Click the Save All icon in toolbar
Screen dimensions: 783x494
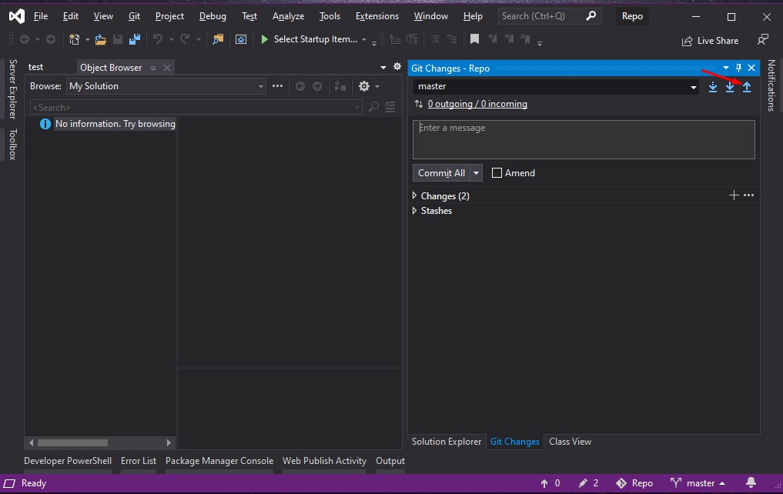click(134, 38)
